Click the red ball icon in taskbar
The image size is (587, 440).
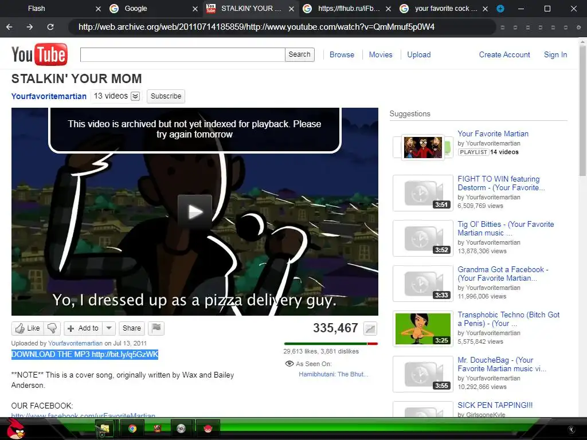click(x=208, y=429)
